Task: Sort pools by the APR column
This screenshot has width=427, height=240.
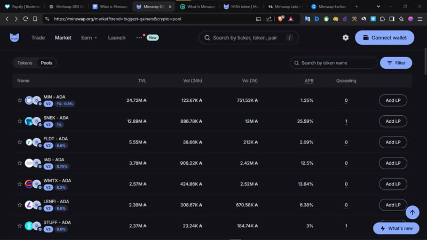Action: point(309,81)
